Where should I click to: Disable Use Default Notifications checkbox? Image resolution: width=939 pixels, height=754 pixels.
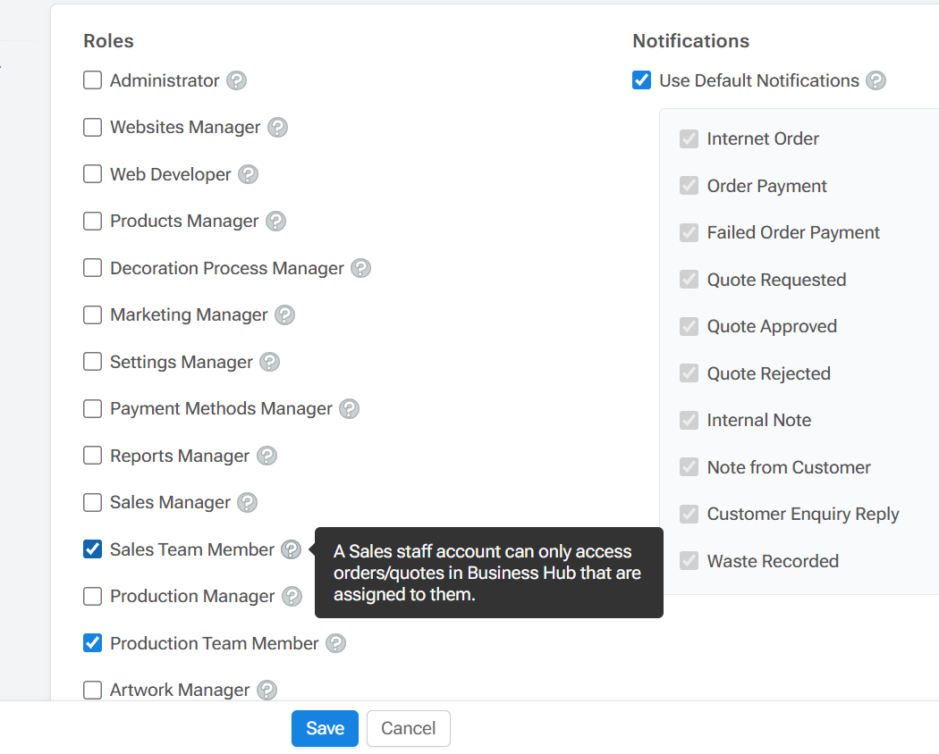pos(641,80)
